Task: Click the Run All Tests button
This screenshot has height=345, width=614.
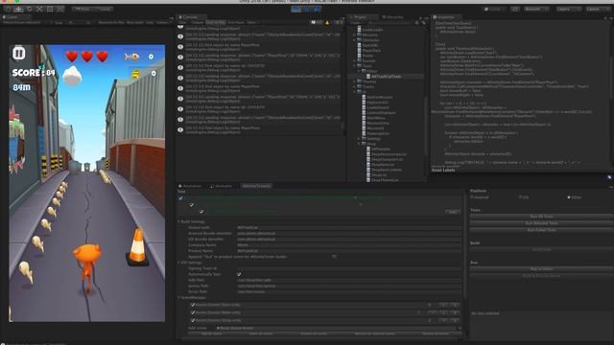Action: tap(541, 217)
